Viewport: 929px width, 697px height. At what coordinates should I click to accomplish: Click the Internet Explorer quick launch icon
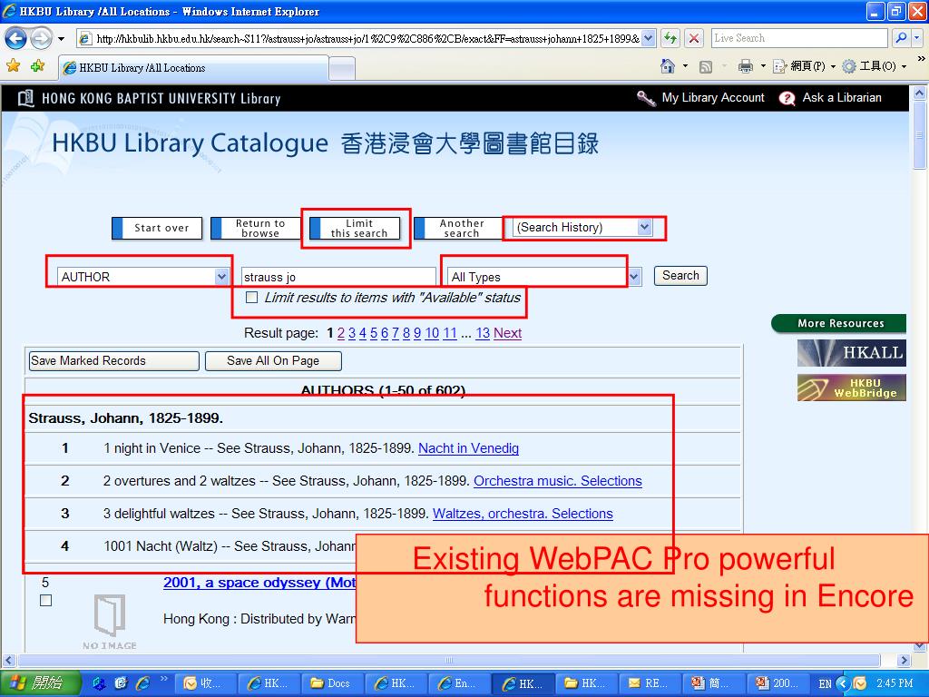click(142, 683)
